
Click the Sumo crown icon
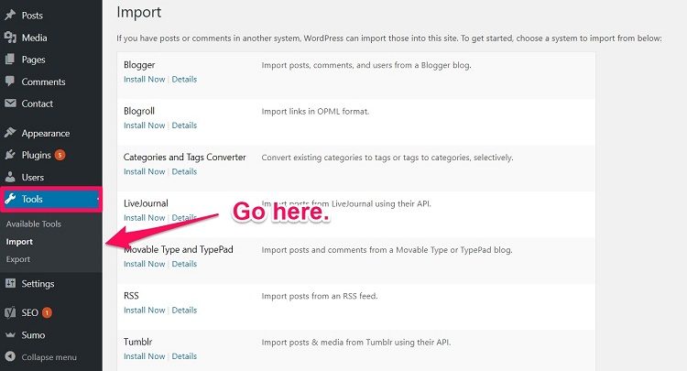[x=10, y=335]
